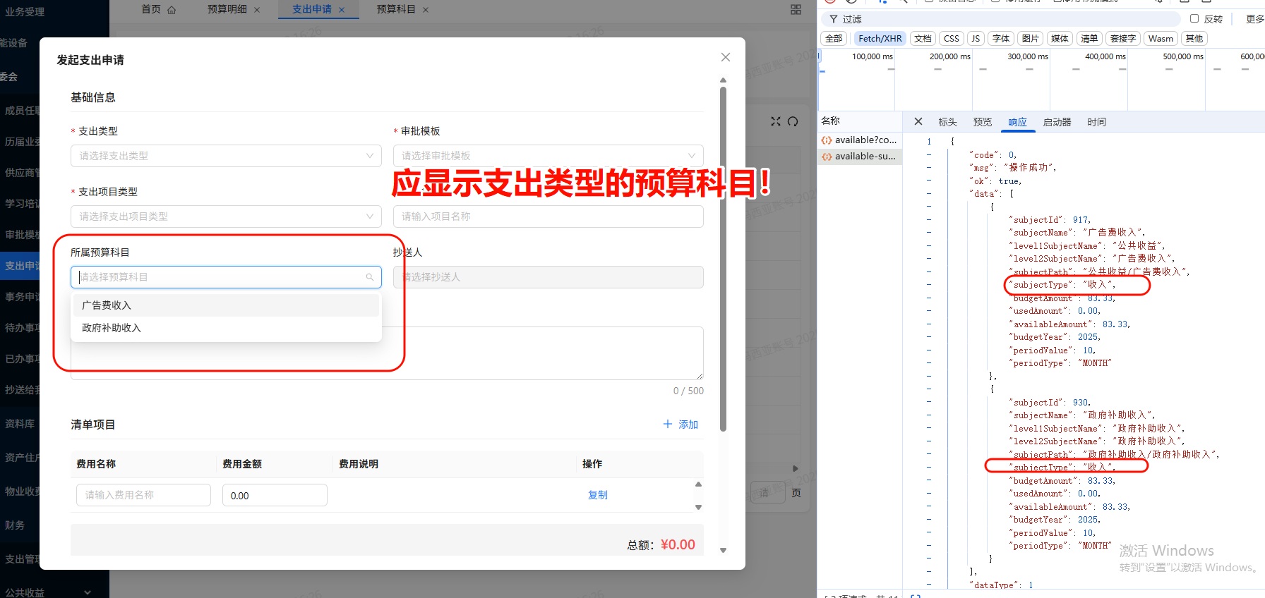Open 支出申请 in the sidebar
This screenshot has width=1265, height=598.
(x=21, y=266)
